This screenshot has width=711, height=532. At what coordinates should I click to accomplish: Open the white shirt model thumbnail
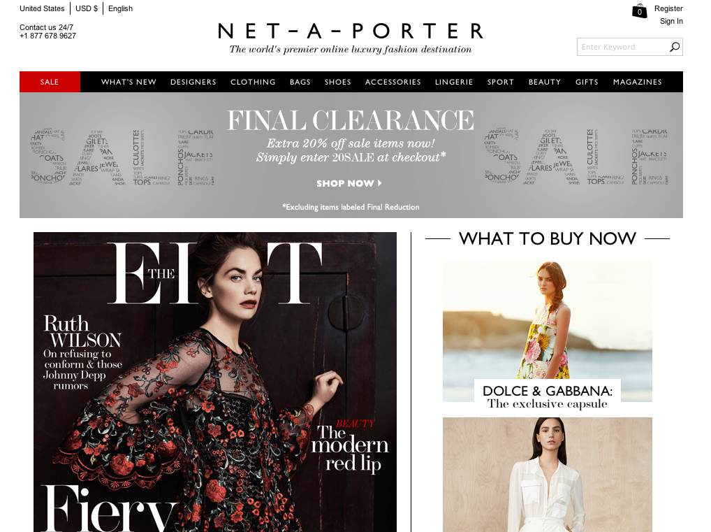[x=548, y=475]
